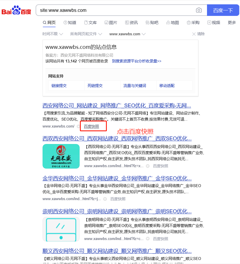This screenshot has width=240, height=264.
Task: Click the 死链提交 link
Action: pyautogui.click(x=95, y=86)
